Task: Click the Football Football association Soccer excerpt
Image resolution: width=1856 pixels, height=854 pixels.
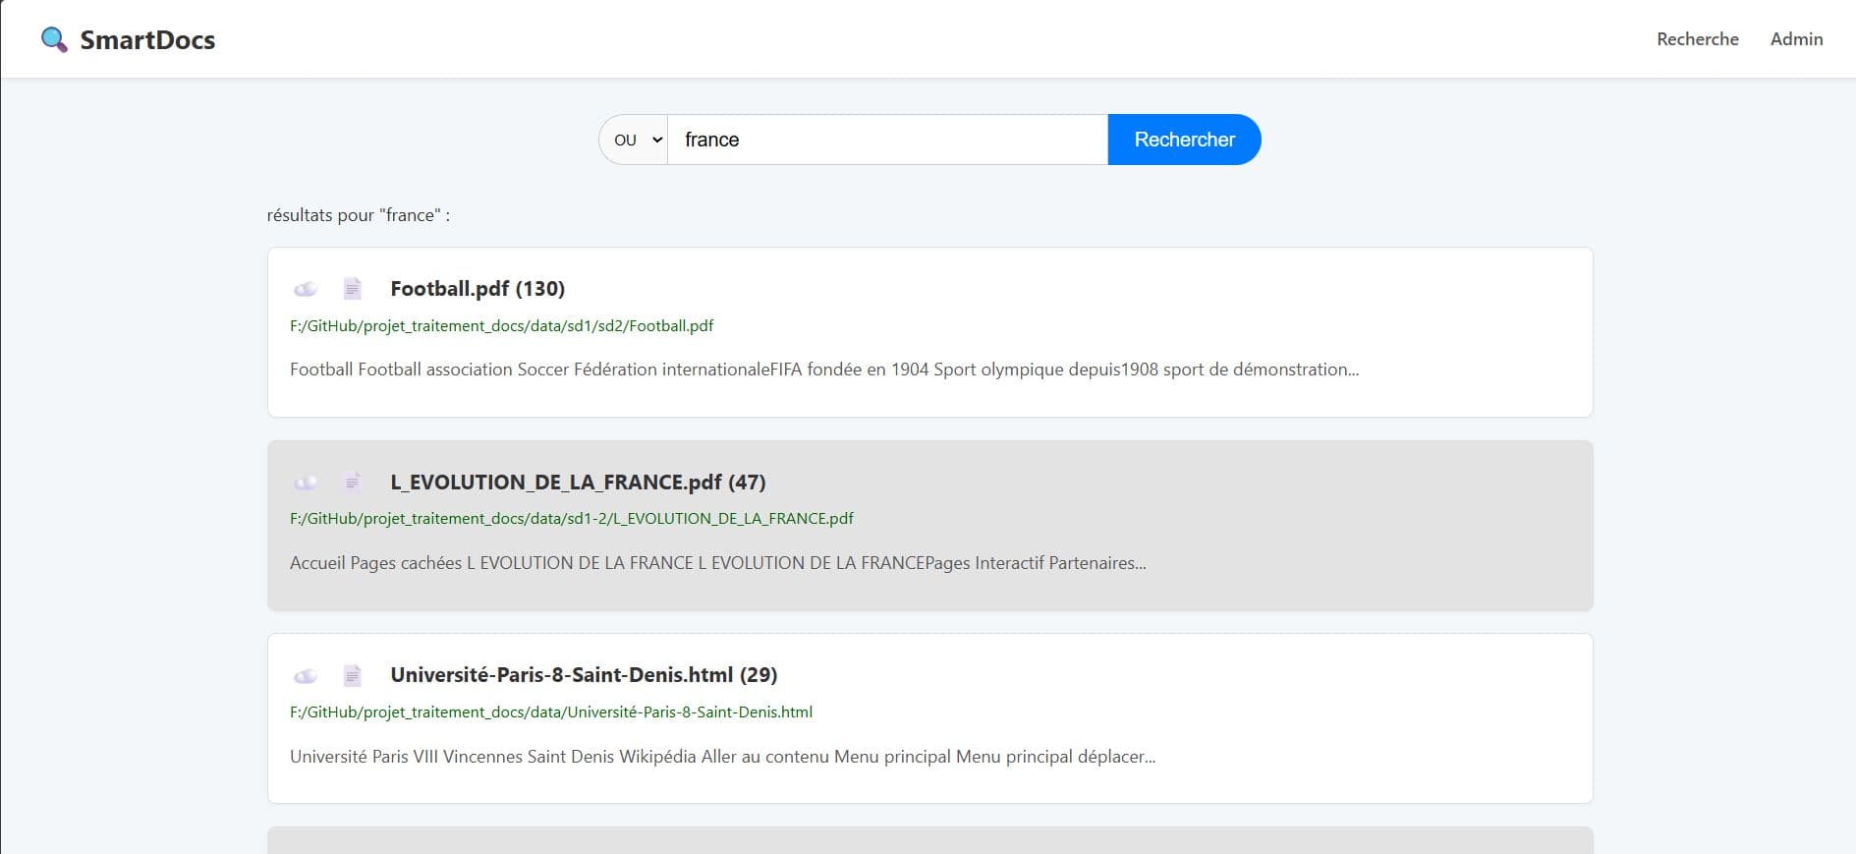Action: pyautogui.click(x=824, y=370)
